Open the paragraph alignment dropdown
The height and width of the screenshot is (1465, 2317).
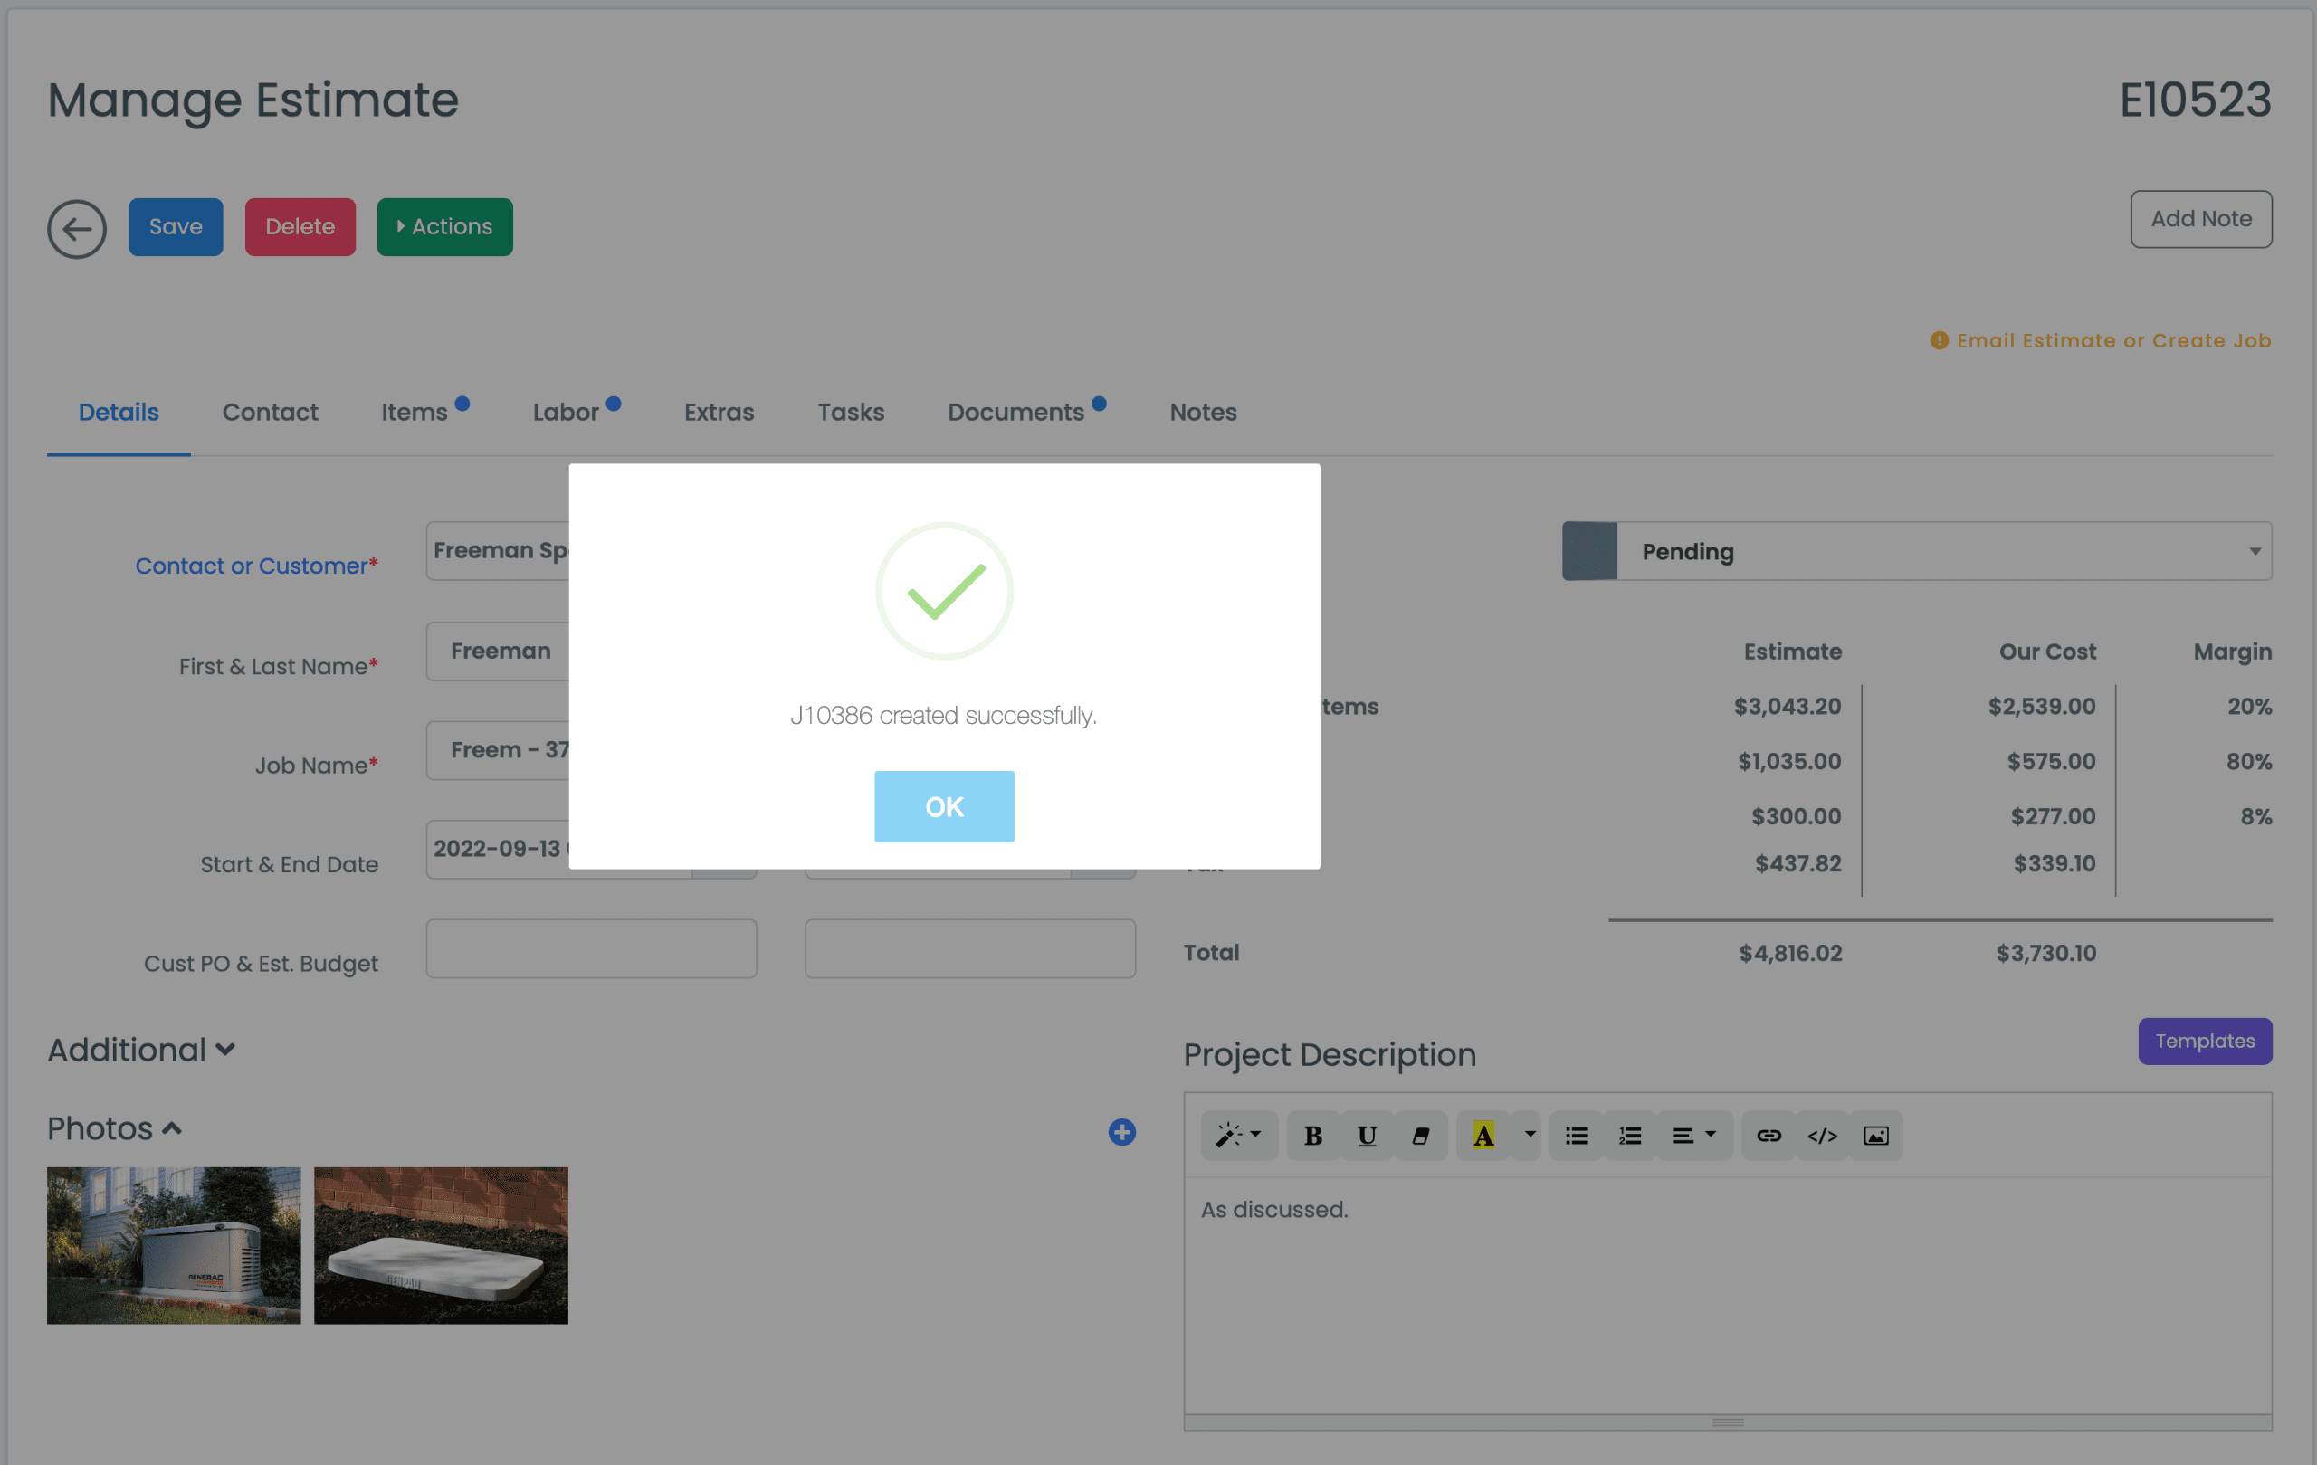(x=1694, y=1135)
